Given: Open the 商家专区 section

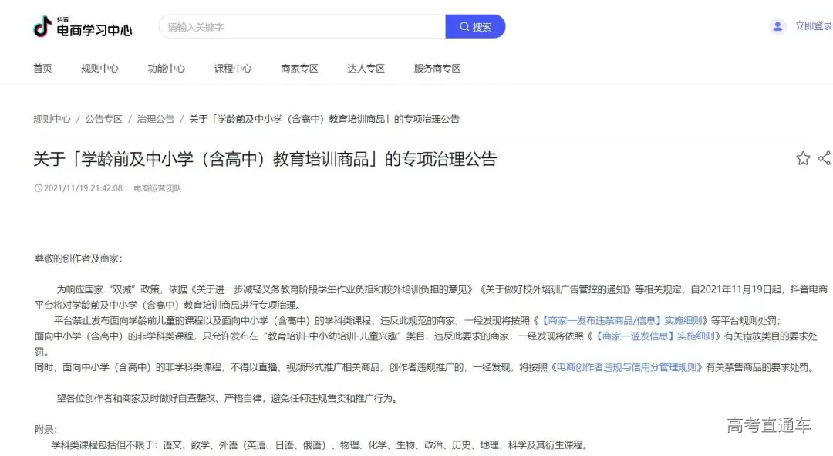Looking at the screenshot, I should 299,68.
